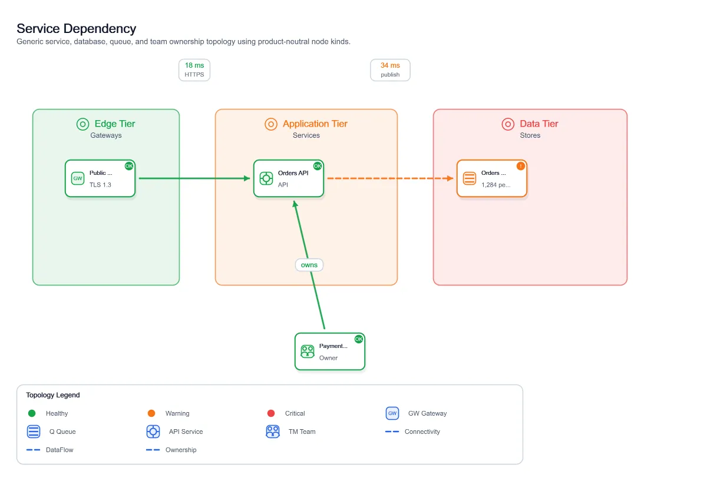Click the Data Tier target icon
The image size is (707, 481).
pos(508,124)
